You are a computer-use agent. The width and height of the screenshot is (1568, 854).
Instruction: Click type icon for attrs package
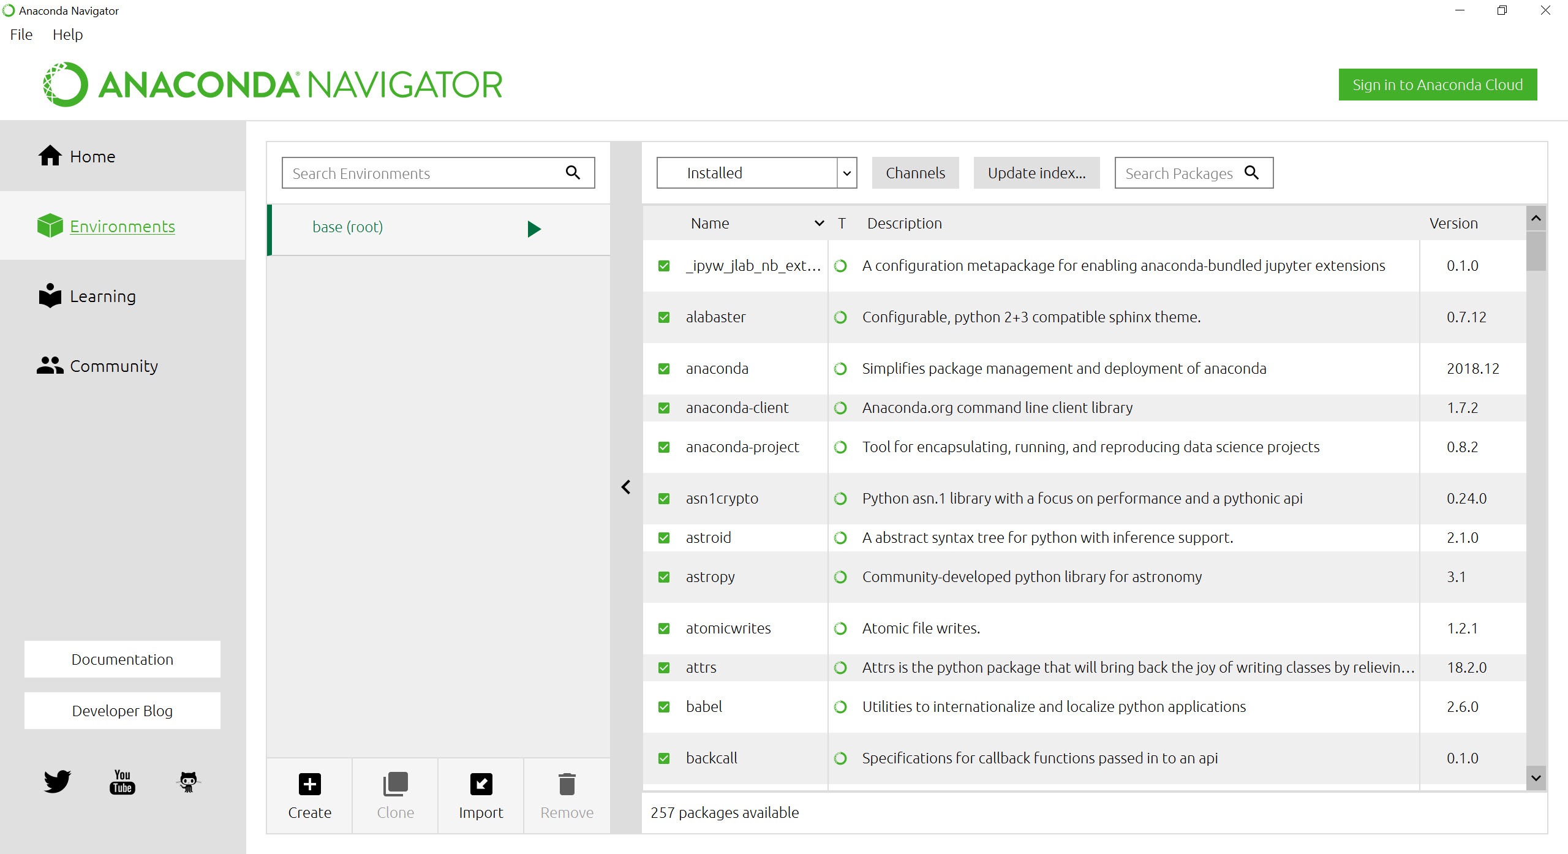(841, 668)
